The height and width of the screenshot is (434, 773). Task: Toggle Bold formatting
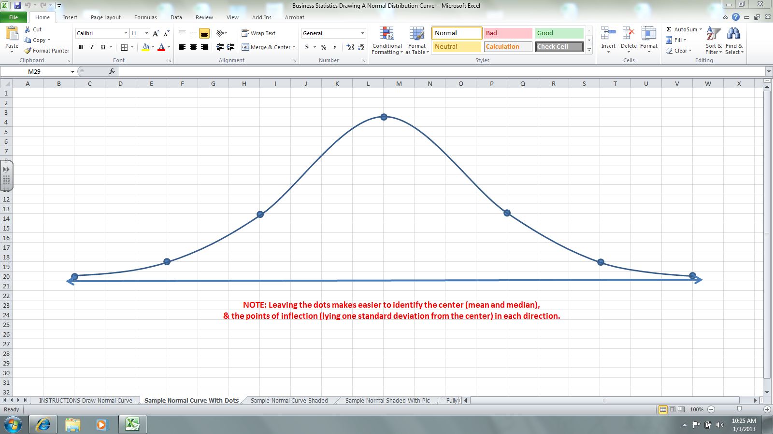click(81, 47)
